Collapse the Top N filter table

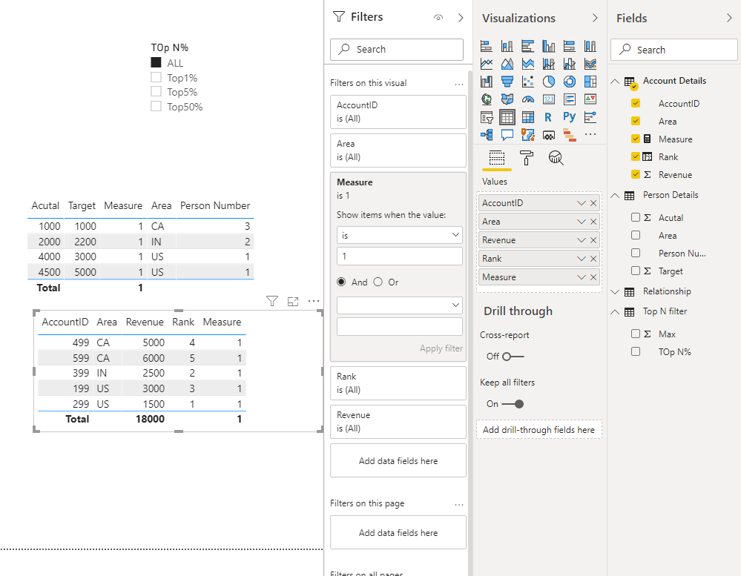tap(615, 312)
